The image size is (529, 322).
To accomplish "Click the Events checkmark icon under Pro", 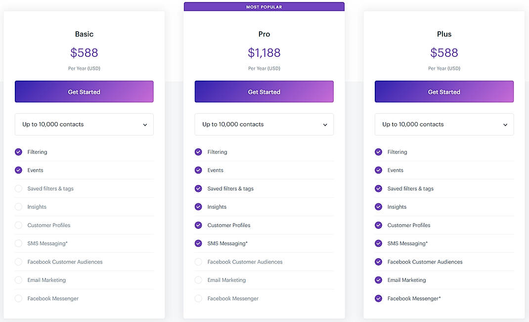I will (198, 170).
